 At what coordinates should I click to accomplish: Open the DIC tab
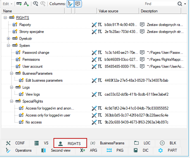click(141, 150)
